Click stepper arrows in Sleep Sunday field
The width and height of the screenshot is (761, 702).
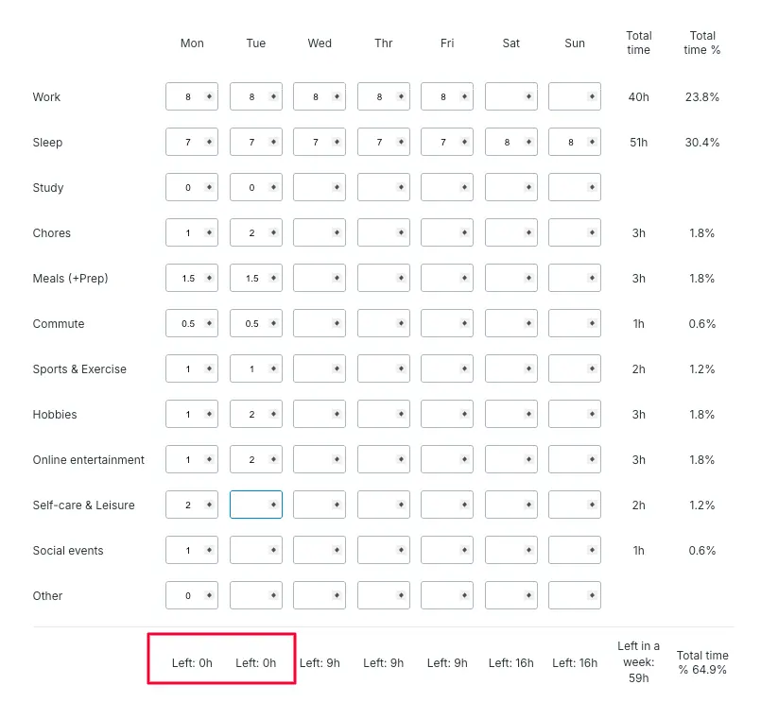coord(592,143)
